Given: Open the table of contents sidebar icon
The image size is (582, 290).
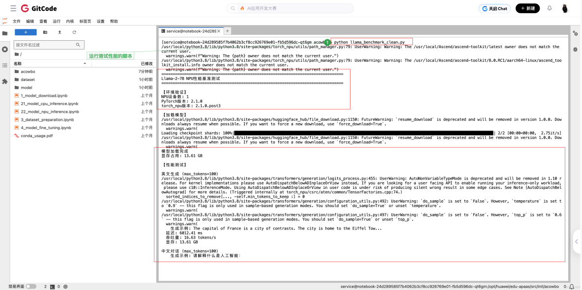Looking at the screenshot, I should [4, 65].
